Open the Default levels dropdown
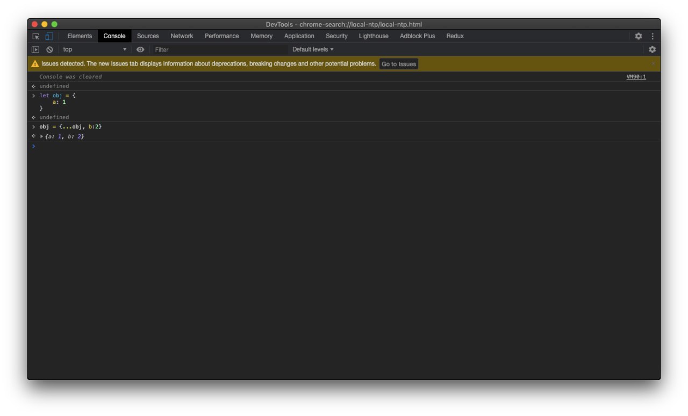Image resolution: width=688 pixels, height=416 pixels. click(x=313, y=49)
